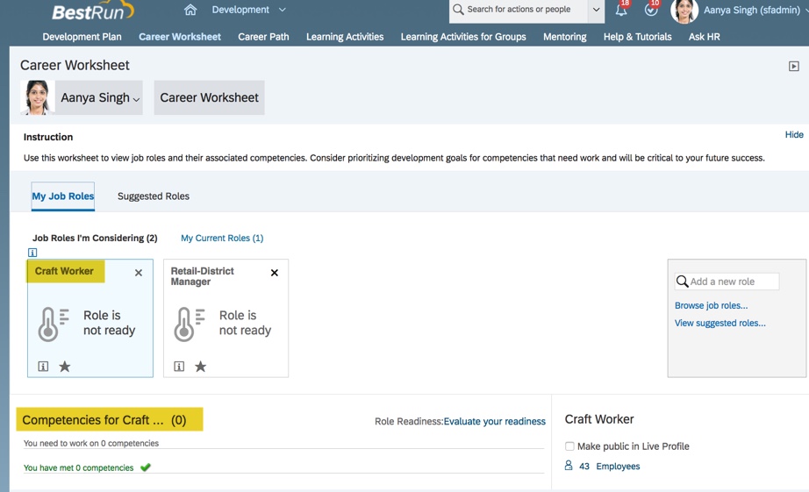Enable Make public in Live Profile
Viewport: 809px width, 492px height.
click(569, 446)
